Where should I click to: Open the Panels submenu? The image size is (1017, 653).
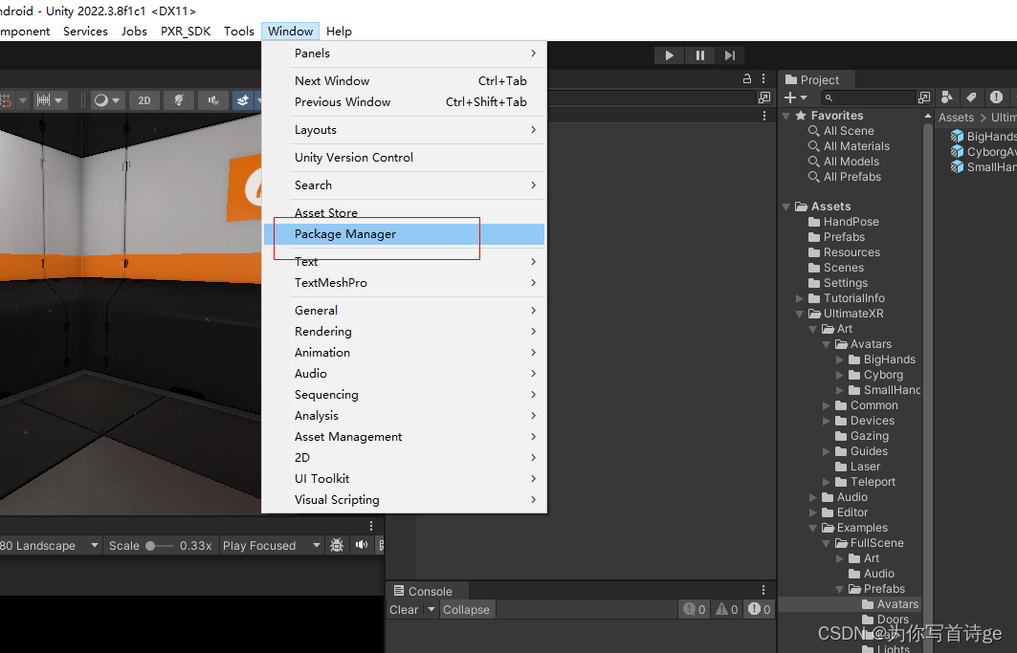(404, 54)
